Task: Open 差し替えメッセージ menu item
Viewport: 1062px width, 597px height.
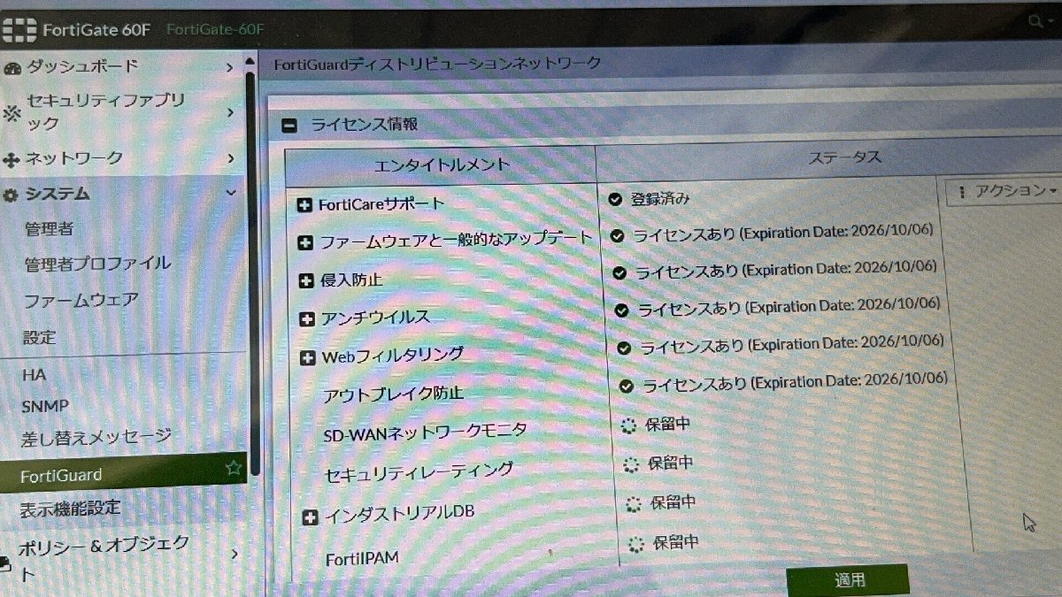Action: (x=96, y=438)
